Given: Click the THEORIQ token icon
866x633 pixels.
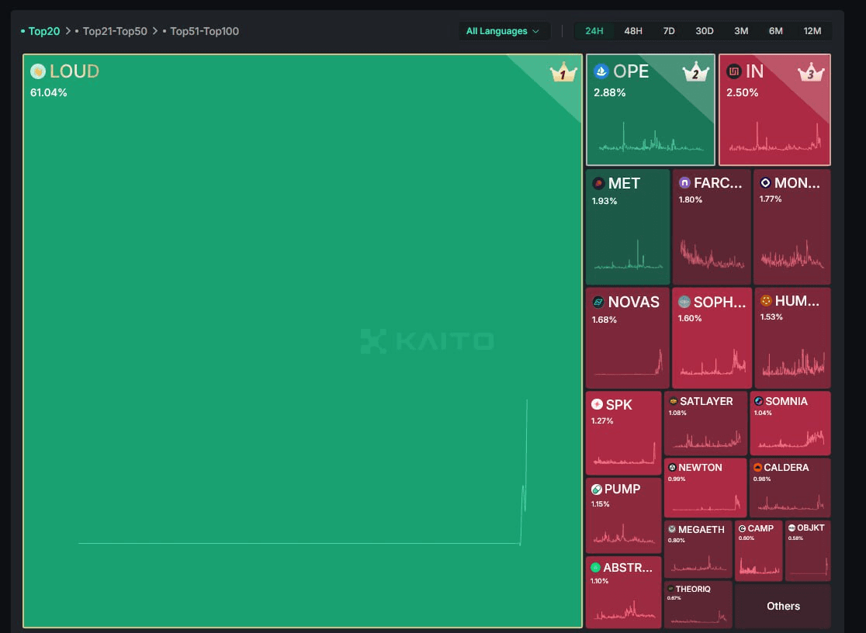Looking at the screenshot, I should point(671,589).
